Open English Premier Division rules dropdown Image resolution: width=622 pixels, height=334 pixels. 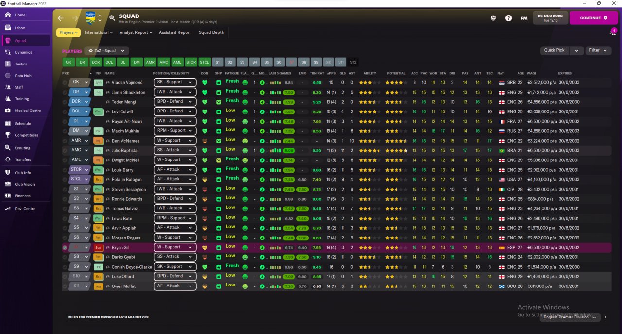[570, 317]
